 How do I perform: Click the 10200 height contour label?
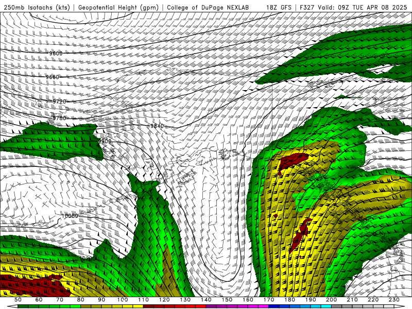click(x=88, y=259)
